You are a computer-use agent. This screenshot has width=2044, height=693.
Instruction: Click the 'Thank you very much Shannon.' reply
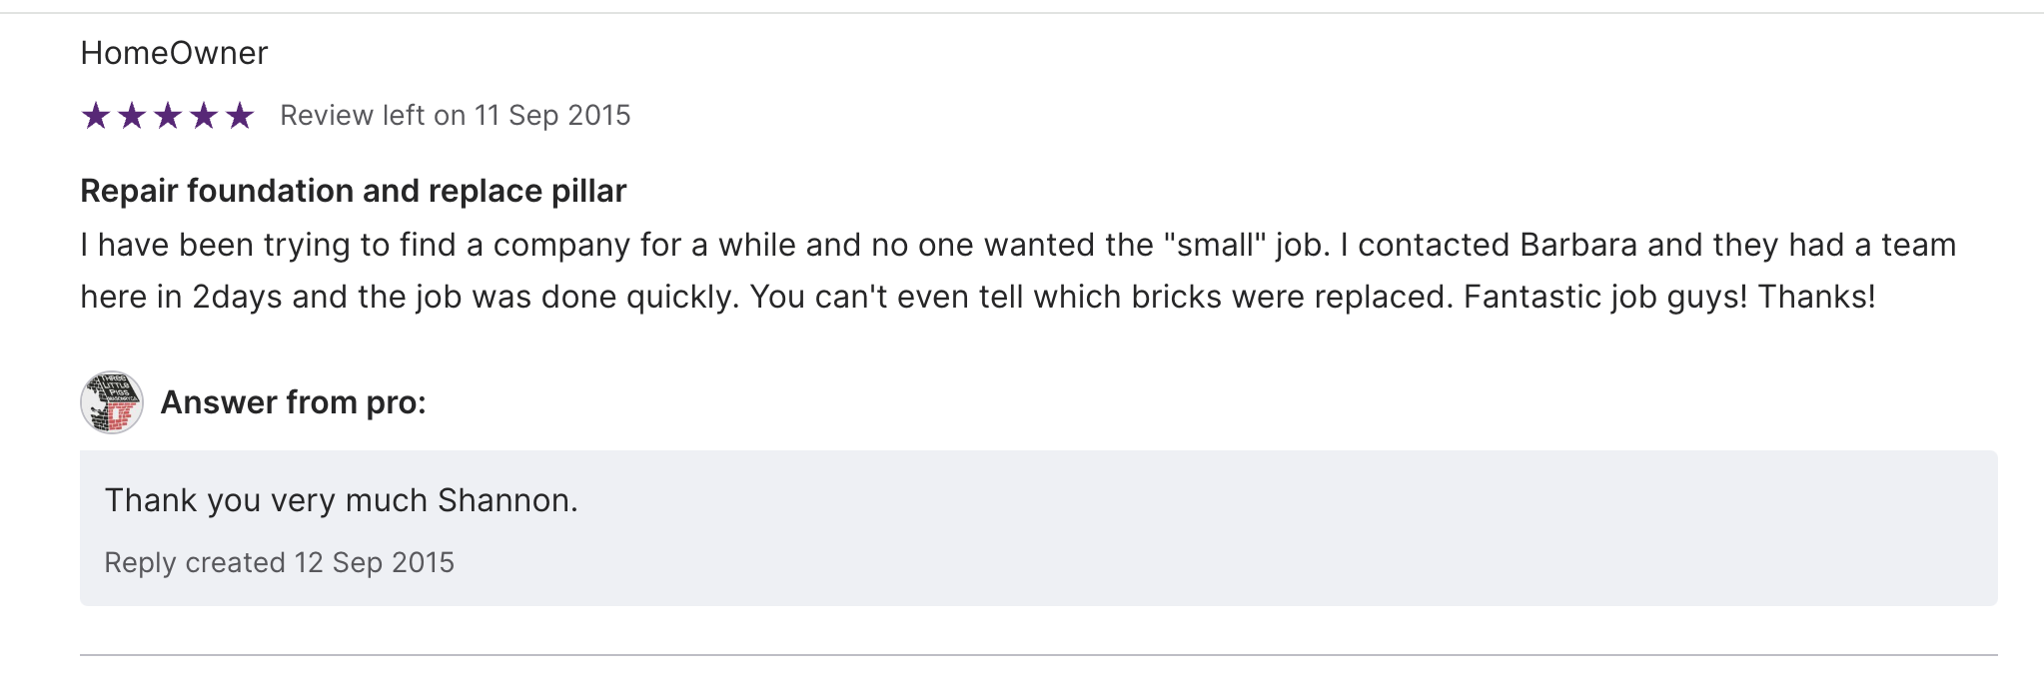341,500
